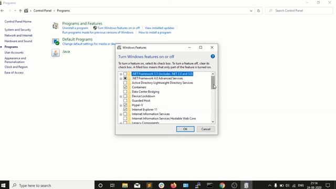
Task: Expand .NET Framework 4.8 Advanced Services node
Action: click(x=121, y=79)
